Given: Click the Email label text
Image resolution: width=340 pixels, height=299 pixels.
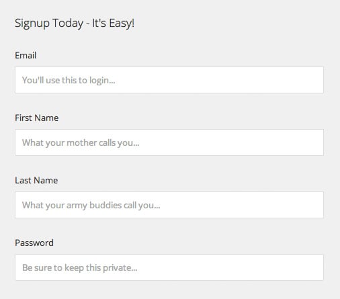Looking at the screenshot, I should 26,55.
